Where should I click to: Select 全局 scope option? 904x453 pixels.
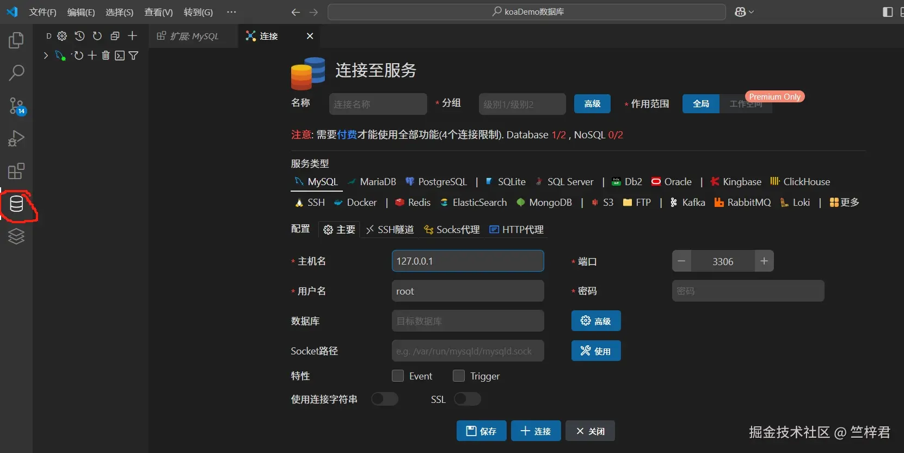701,103
